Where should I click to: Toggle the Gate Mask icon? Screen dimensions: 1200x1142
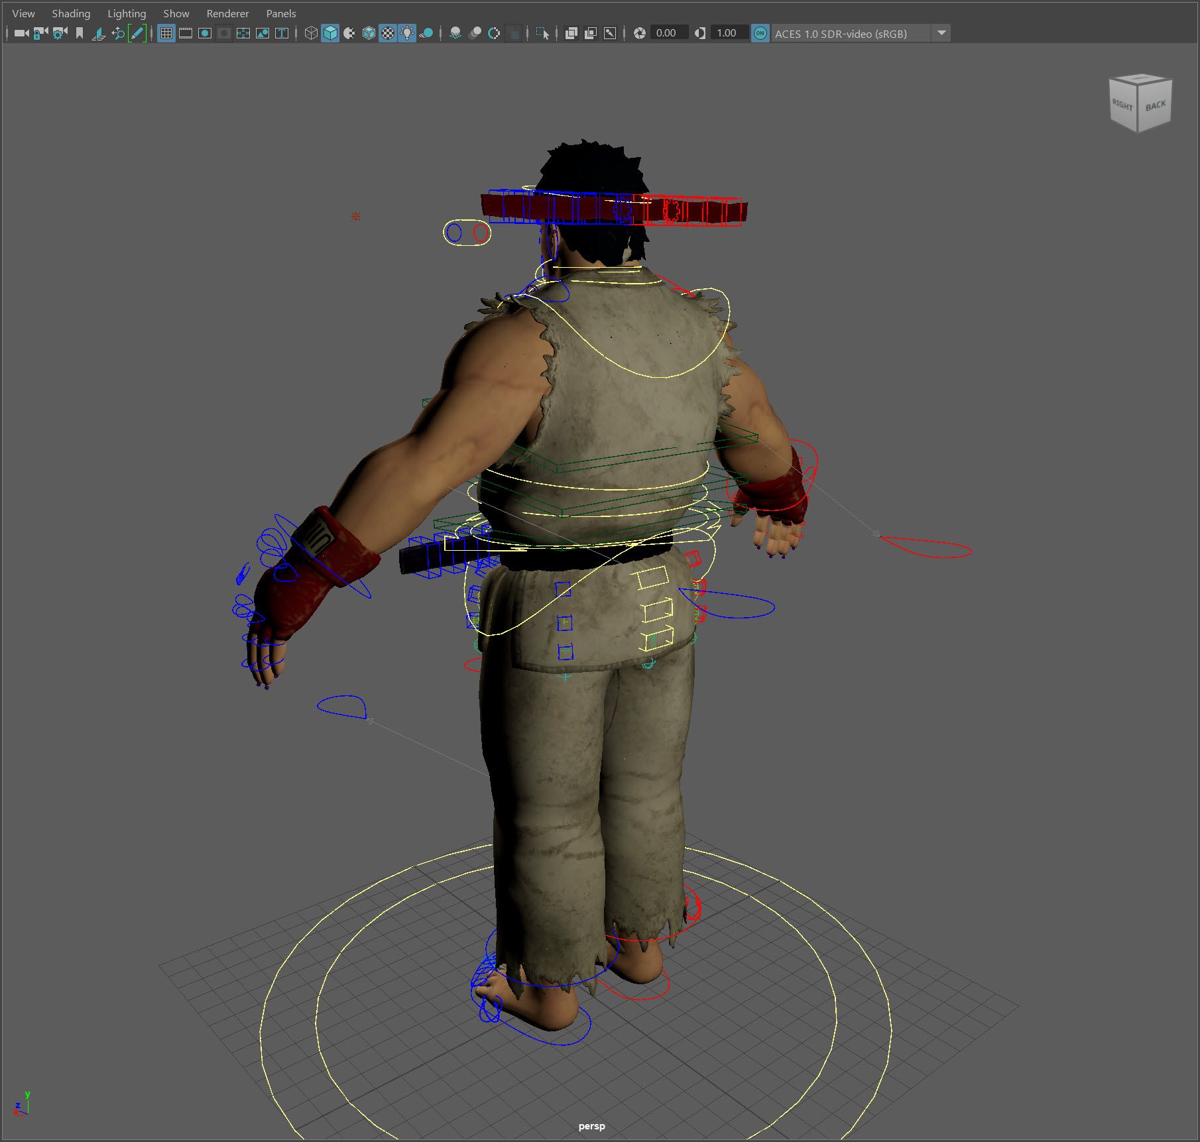point(224,33)
